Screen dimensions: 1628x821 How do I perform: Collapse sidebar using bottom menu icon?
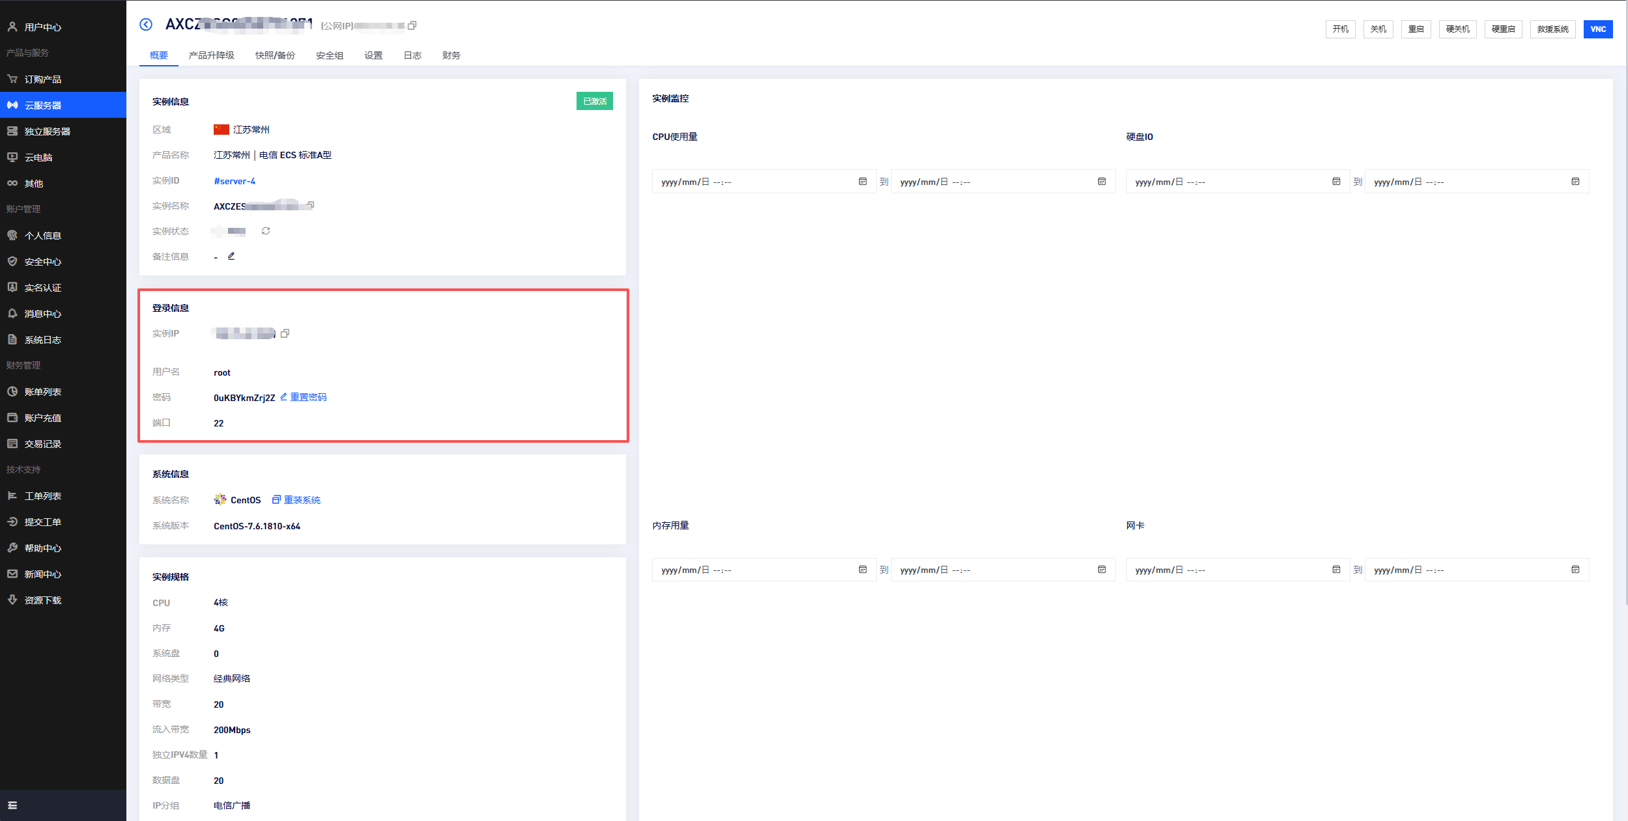pos(12,805)
